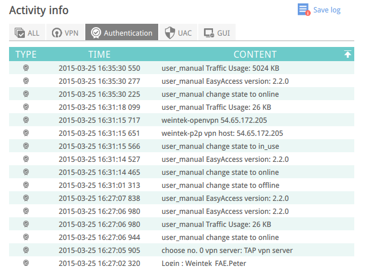365x275 pixels.
Task: Open the Save log link
Action: pyautogui.click(x=327, y=10)
